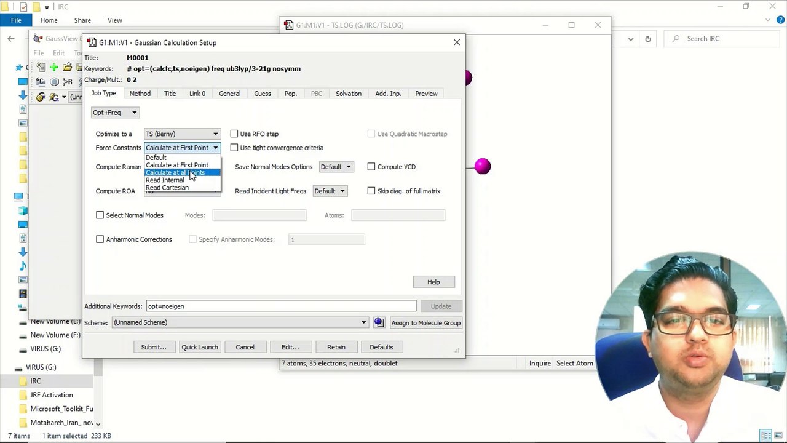The height and width of the screenshot is (443, 787).
Task: Click the This PC monitor icon in navigation pane
Action: point(19,196)
